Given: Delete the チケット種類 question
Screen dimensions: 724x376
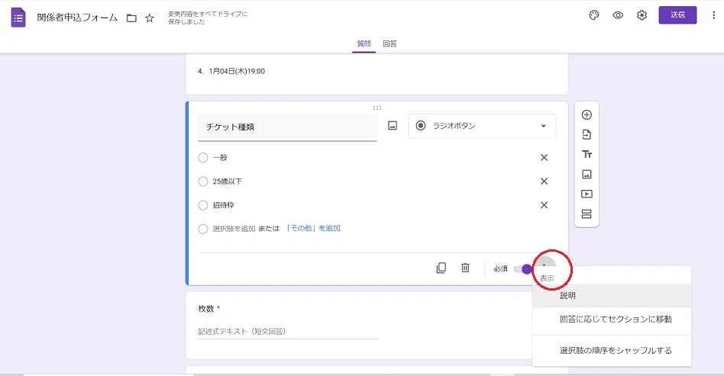Looking at the screenshot, I should (465, 268).
